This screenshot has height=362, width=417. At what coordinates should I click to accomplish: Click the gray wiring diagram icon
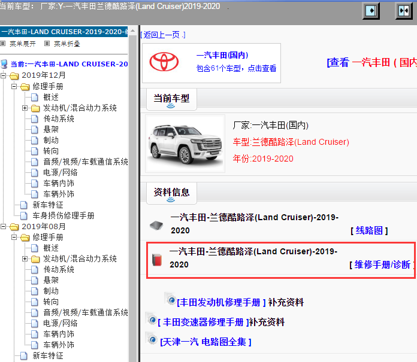(x=156, y=226)
